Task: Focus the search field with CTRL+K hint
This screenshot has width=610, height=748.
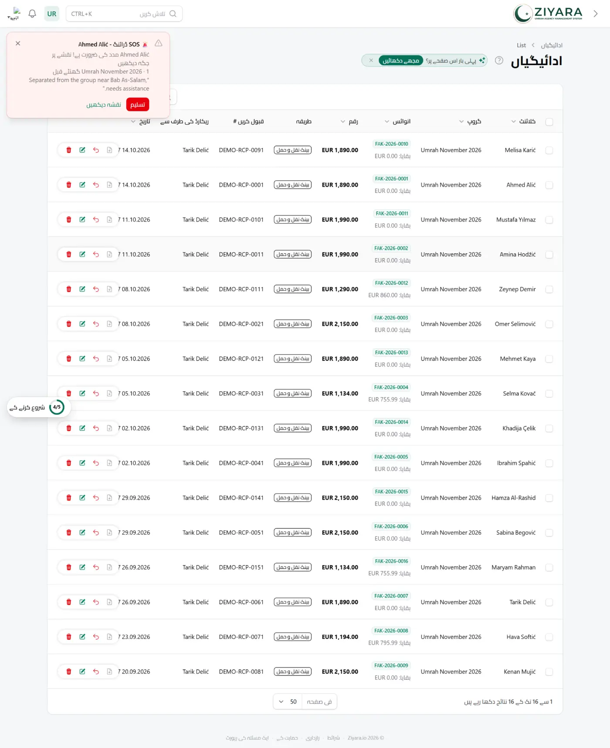Action: (124, 14)
